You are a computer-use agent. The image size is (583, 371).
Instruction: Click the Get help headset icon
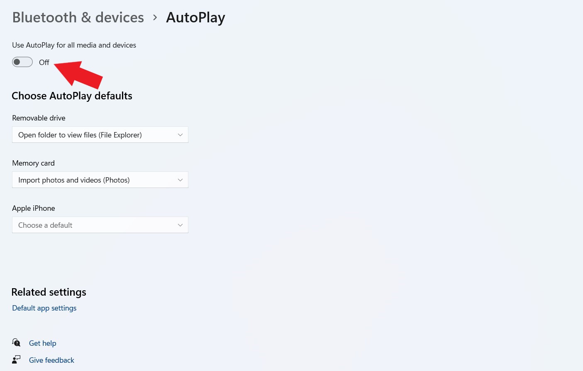tap(16, 343)
